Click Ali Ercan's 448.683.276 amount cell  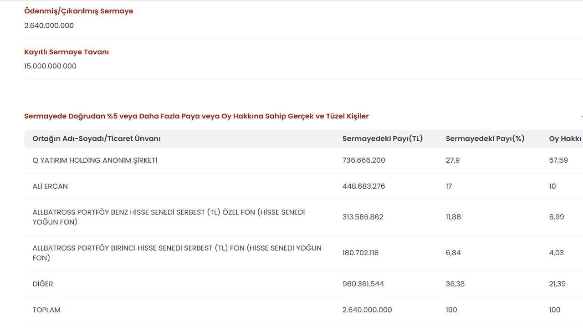[364, 186]
